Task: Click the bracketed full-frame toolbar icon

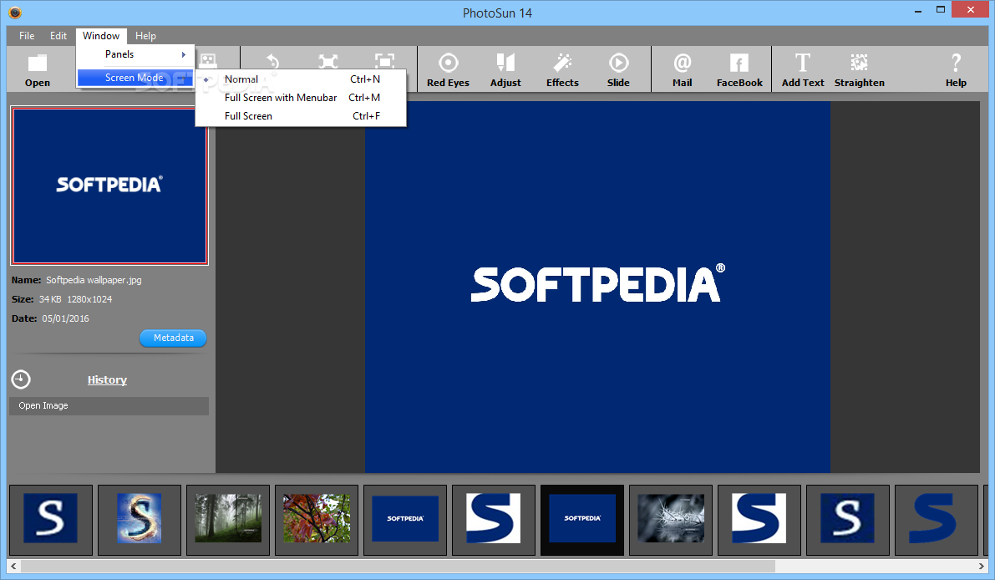Action: [384, 62]
